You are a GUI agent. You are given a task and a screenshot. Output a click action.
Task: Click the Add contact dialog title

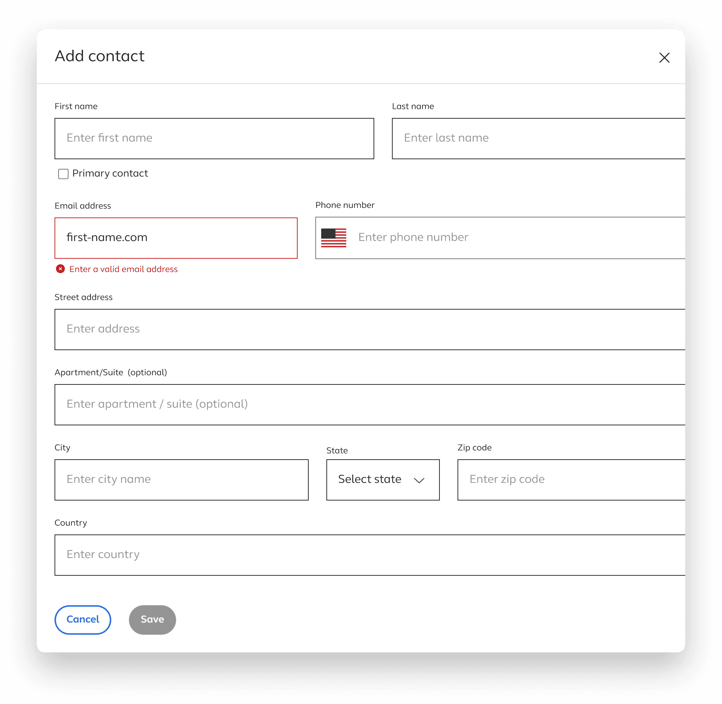point(99,56)
